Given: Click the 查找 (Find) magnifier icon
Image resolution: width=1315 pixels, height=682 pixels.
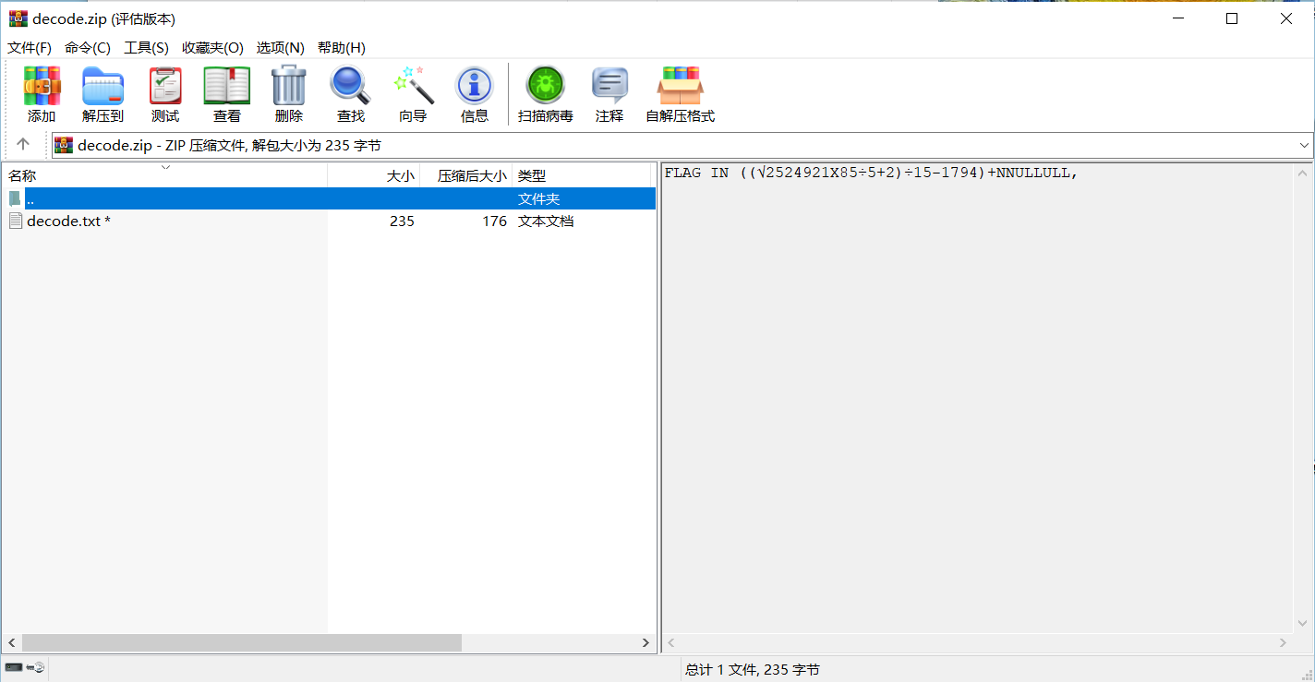Looking at the screenshot, I should [x=351, y=87].
